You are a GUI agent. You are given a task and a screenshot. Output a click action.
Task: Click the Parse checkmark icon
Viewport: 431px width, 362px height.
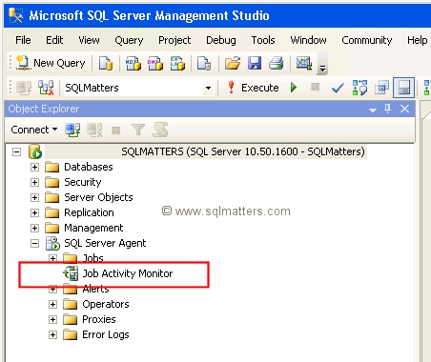coord(338,88)
